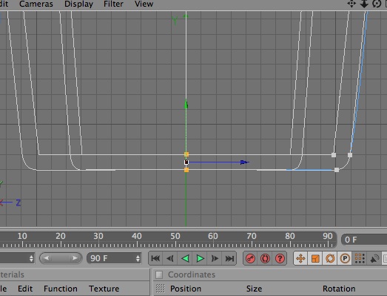Toggle scale keyframe recording icon
The height and width of the screenshot is (296, 387).
point(315,259)
